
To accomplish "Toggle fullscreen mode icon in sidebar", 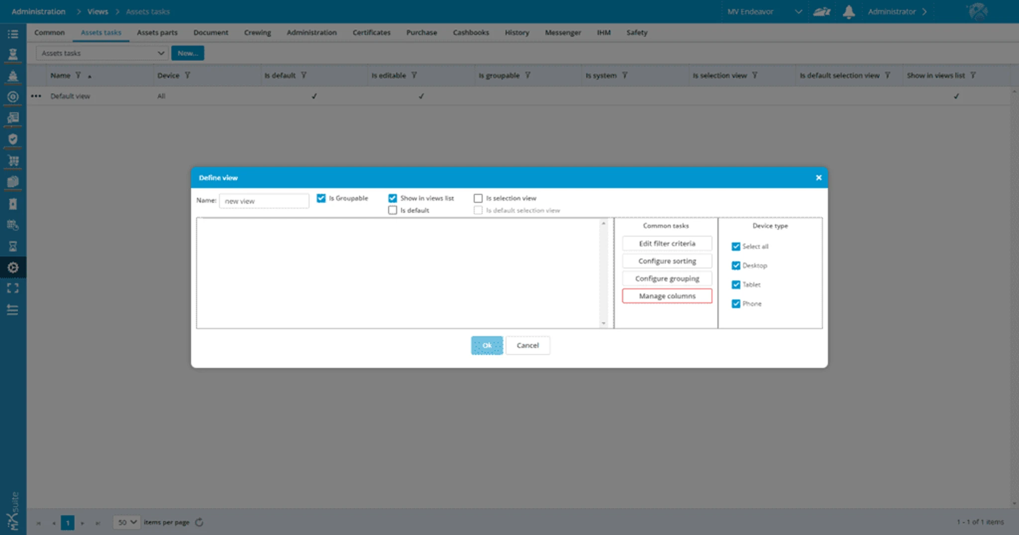I will pyautogui.click(x=13, y=288).
